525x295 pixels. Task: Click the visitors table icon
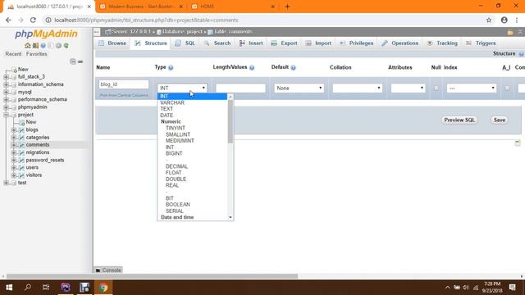point(21,175)
